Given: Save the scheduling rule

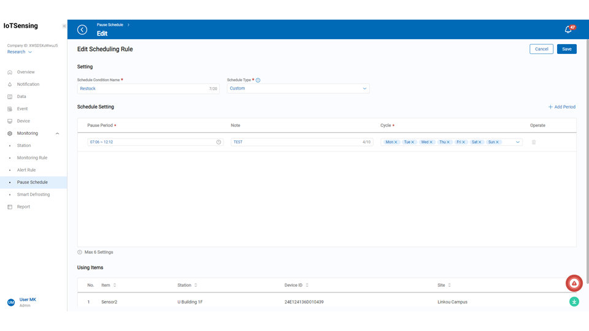Looking at the screenshot, I should pyautogui.click(x=566, y=49).
